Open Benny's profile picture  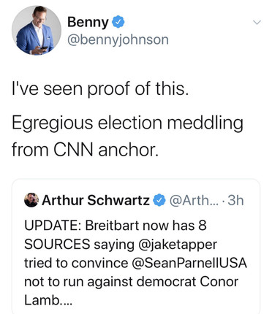coord(37,31)
